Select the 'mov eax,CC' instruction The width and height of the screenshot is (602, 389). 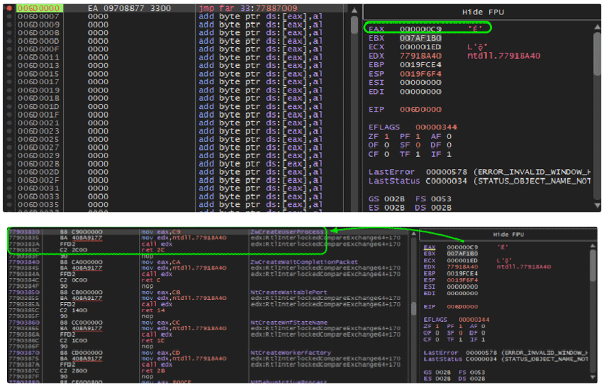(161, 323)
